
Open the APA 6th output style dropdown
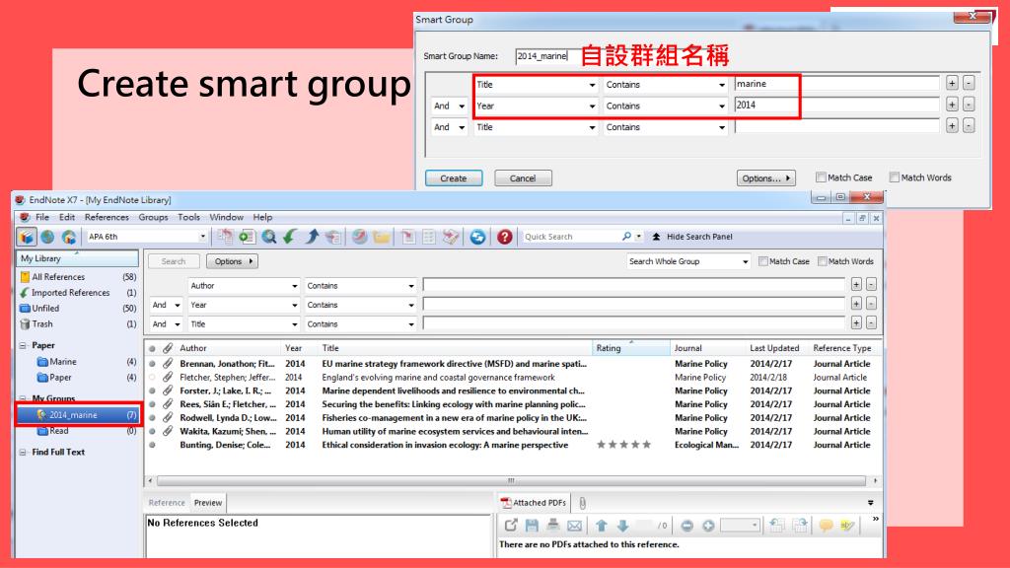pyautogui.click(x=202, y=237)
